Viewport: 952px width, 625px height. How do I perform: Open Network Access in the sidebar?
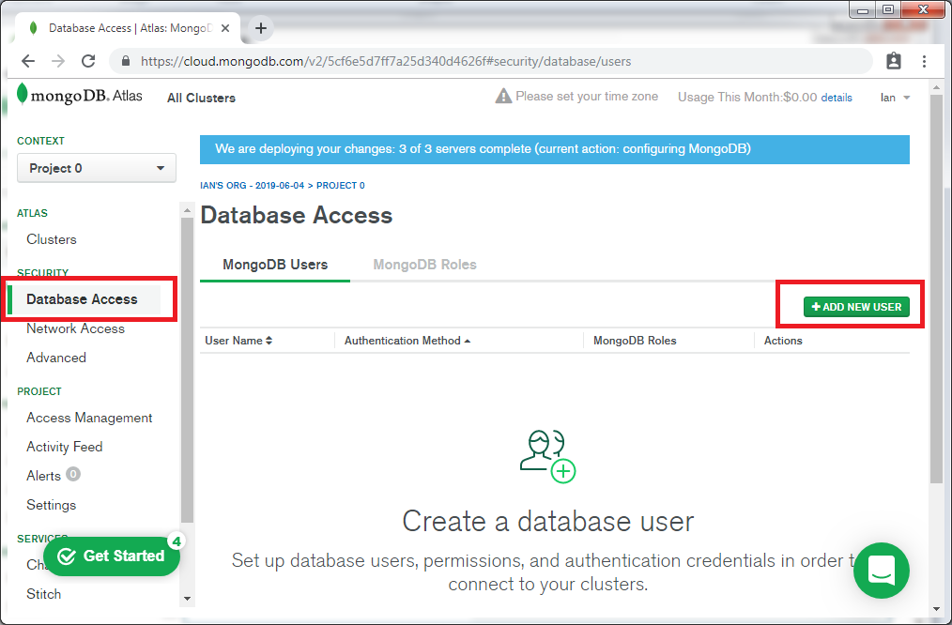pyautogui.click(x=75, y=328)
